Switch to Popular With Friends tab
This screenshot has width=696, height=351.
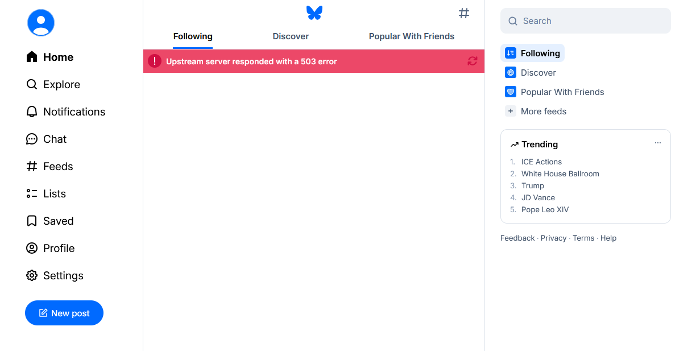click(x=412, y=36)
